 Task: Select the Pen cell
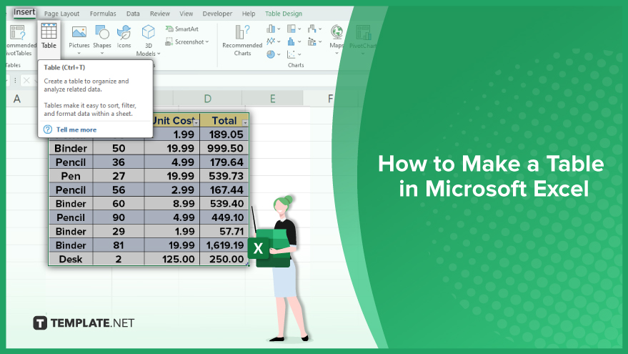[71, 176]
